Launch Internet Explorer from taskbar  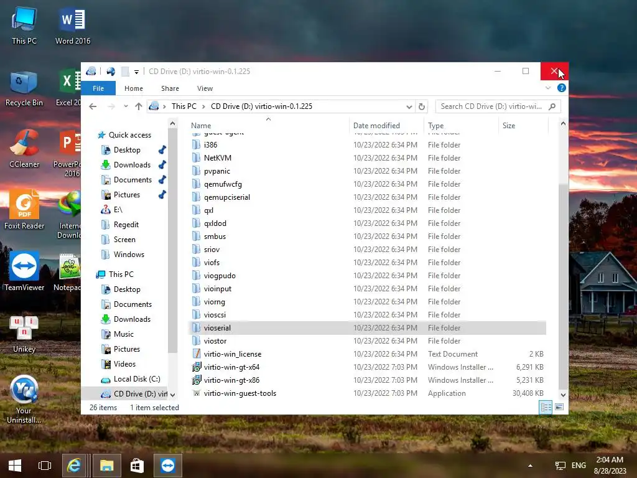[x=74, y=466]
